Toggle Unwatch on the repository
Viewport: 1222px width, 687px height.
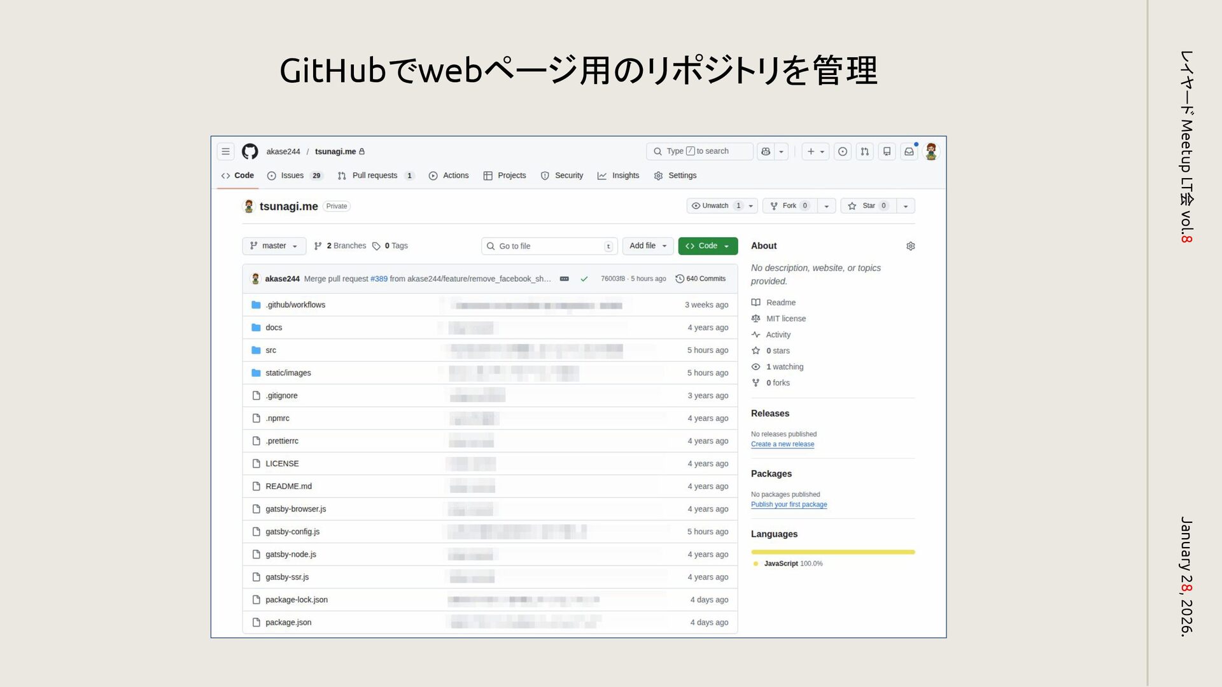(715, 206)
